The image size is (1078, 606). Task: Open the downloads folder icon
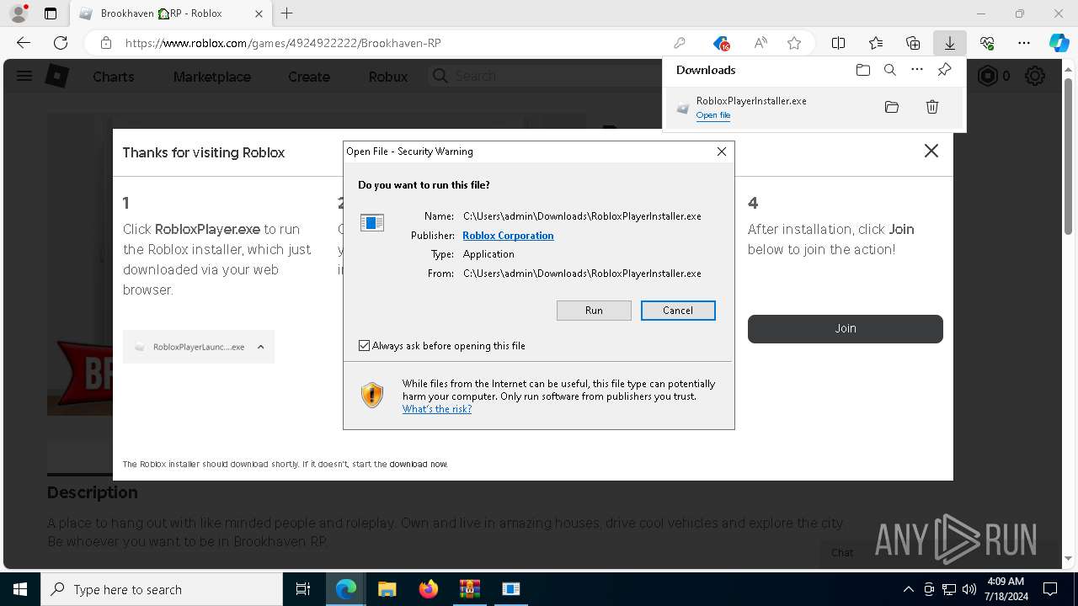point(862,70)
